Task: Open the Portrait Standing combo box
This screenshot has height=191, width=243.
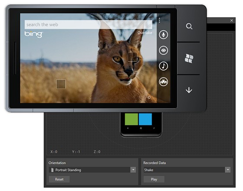Action: [x=92, y=170]
